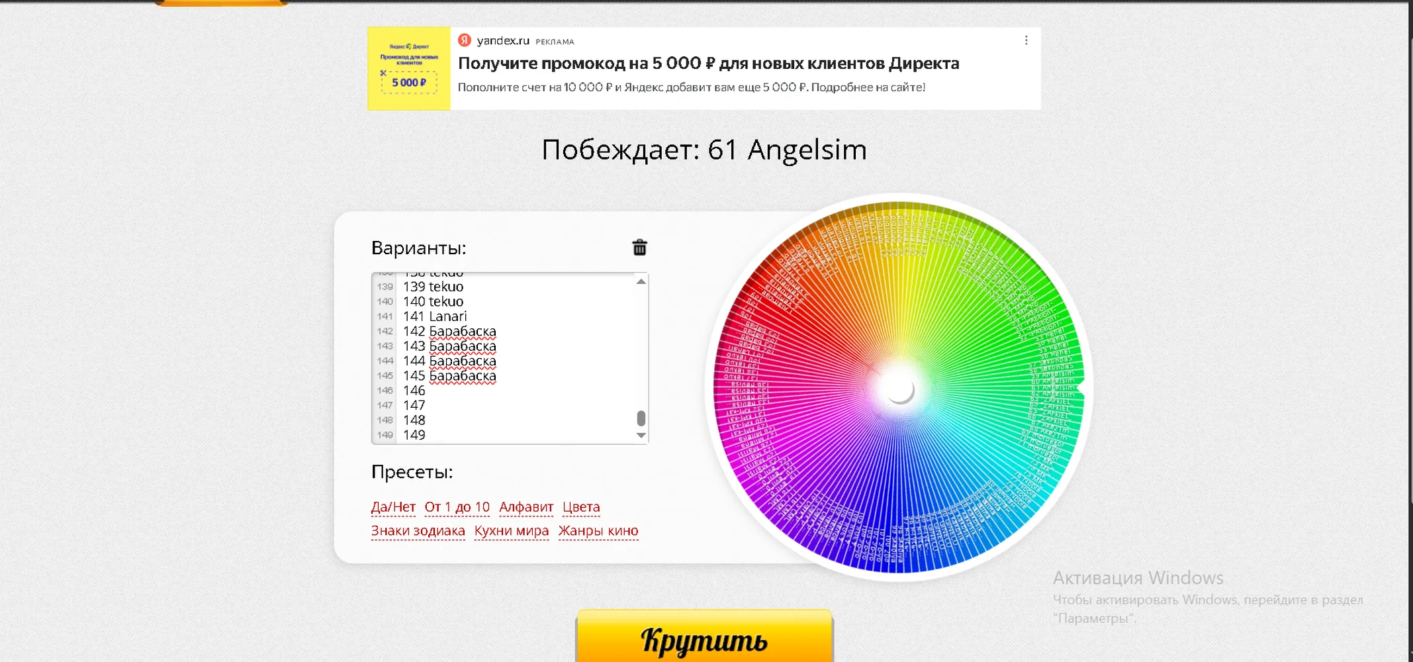Click the line '143 Барабаска'
Viewport: 1413px width, 662px height.
tap(449, 346)
